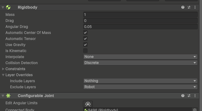Click the Angular Drag label
202x111 pixels.
(x=17, y=27)
